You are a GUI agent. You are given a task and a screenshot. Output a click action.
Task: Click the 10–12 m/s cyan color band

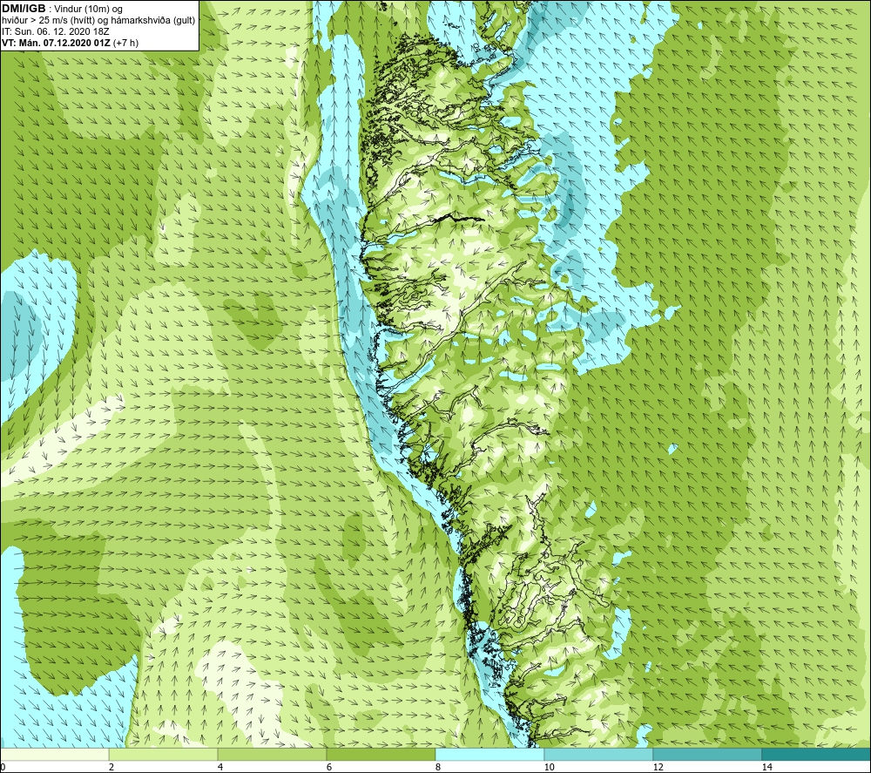tap(599, 754)
